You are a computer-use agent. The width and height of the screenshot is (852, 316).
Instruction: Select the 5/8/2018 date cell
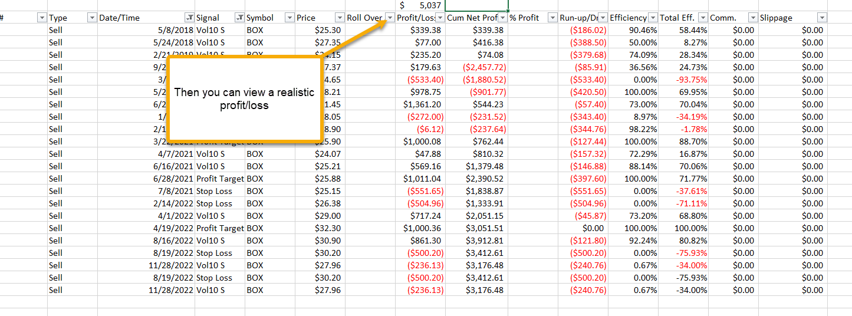pos(146,30)
